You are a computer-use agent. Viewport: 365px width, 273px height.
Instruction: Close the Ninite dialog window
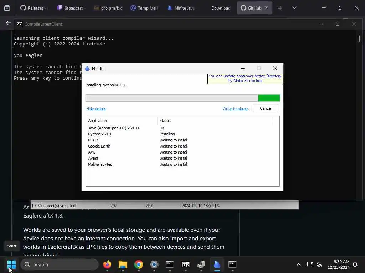(x=275, y=69)
